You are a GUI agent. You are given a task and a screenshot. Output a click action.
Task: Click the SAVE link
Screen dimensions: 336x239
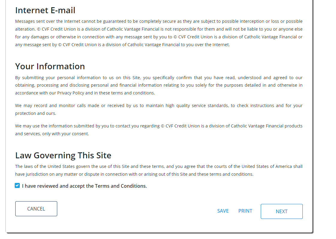(223, 211)
